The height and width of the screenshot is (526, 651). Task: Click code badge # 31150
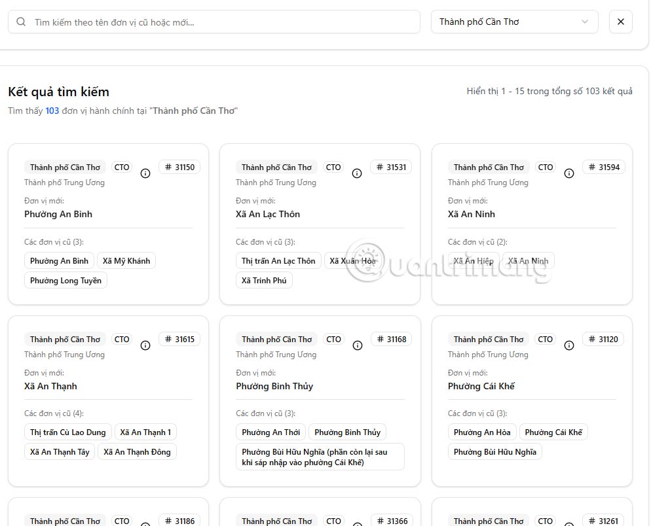(x=179, y=167)
